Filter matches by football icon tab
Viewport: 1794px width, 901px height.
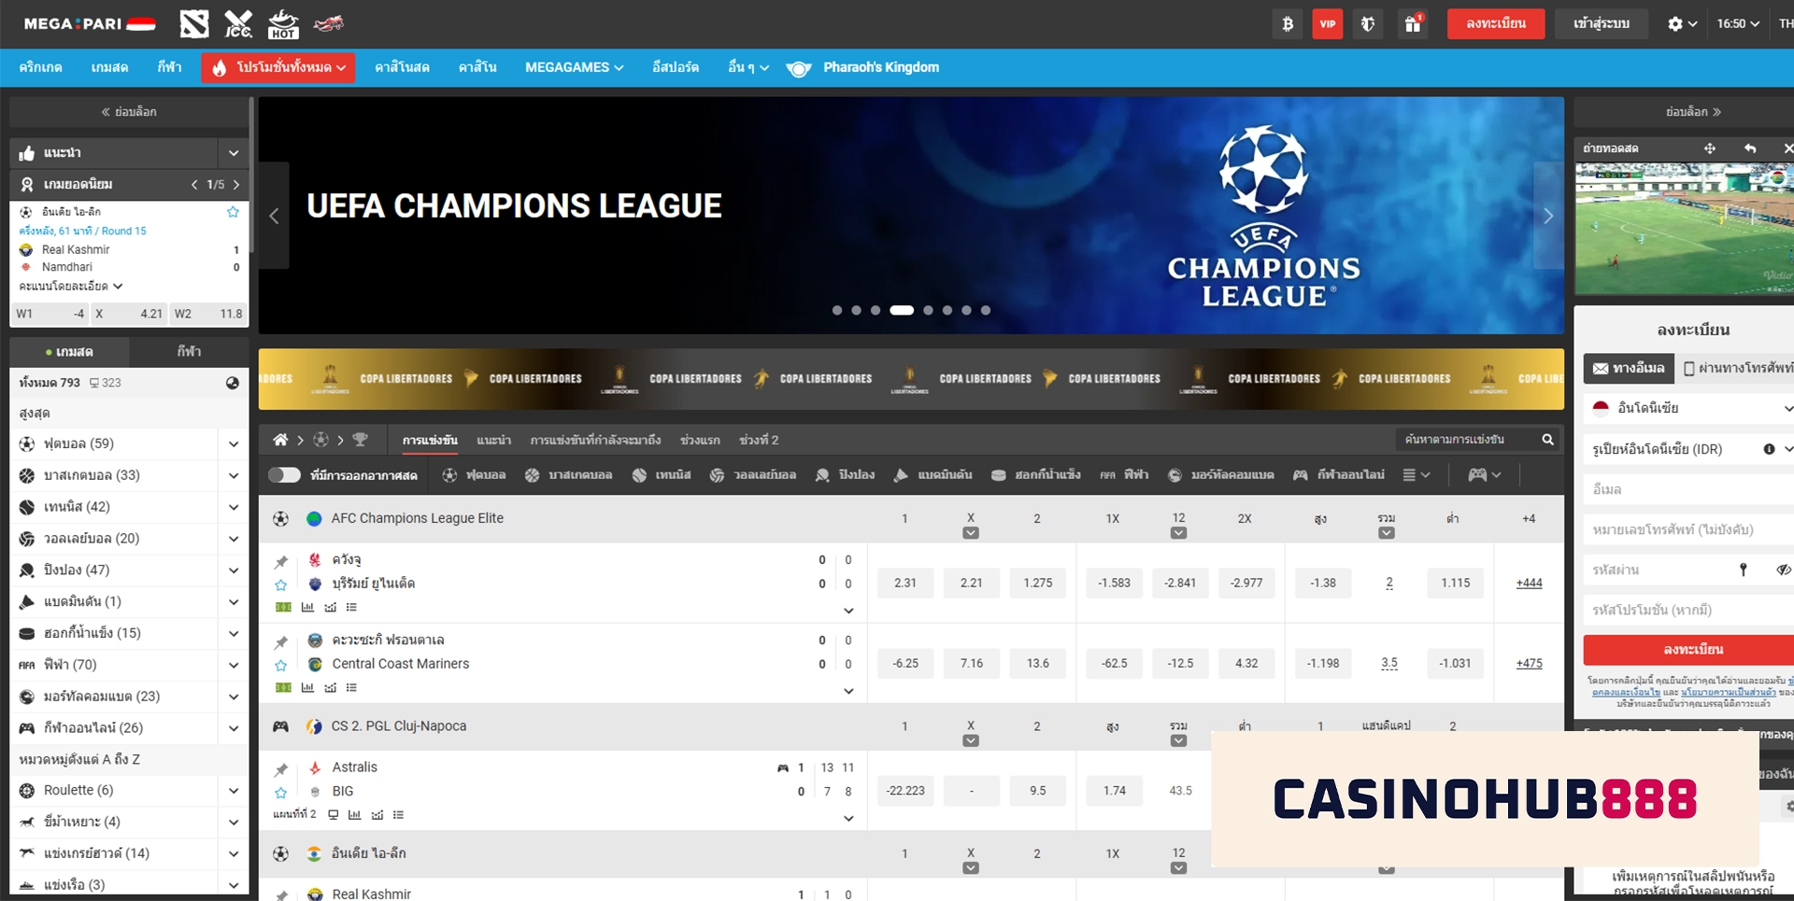474,475
